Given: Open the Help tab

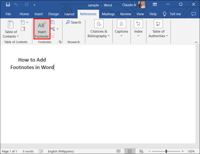Looking at the screenshot, I should point(153,14).
